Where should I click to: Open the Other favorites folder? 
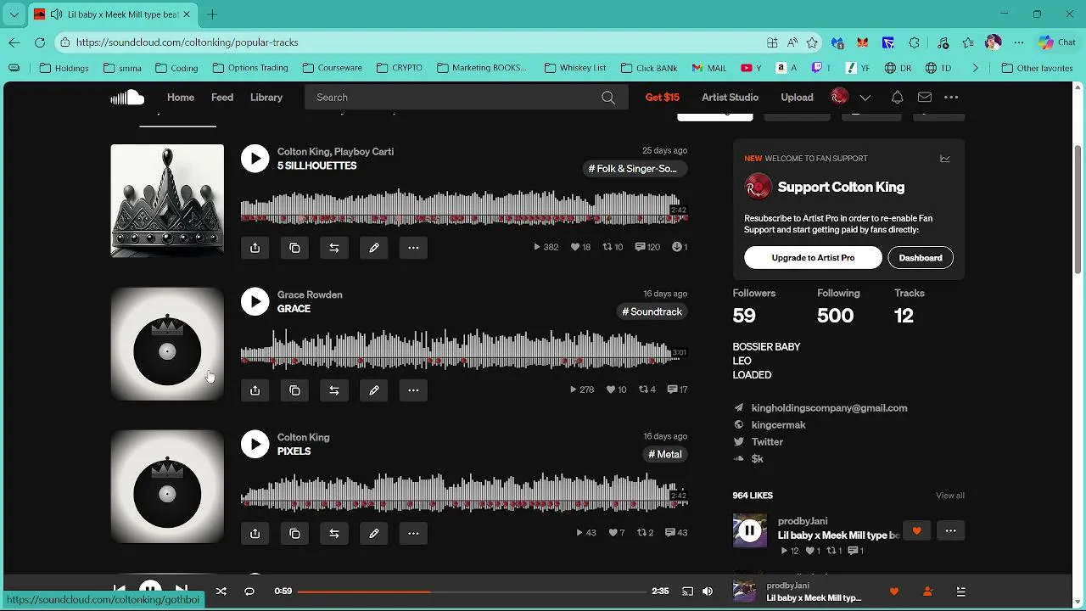click(1037, 68)
